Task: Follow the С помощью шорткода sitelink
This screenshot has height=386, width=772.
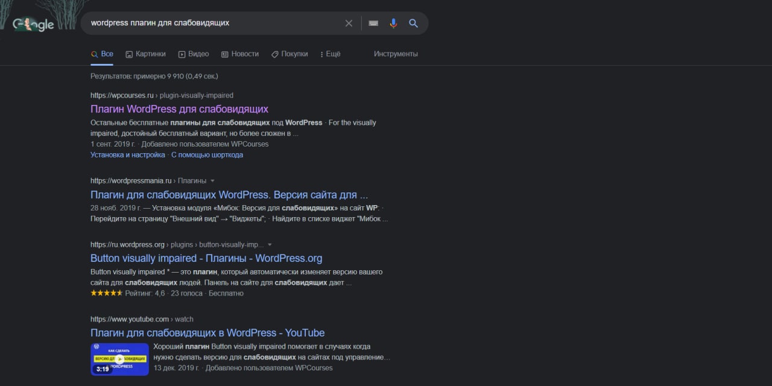Action: 207,154
